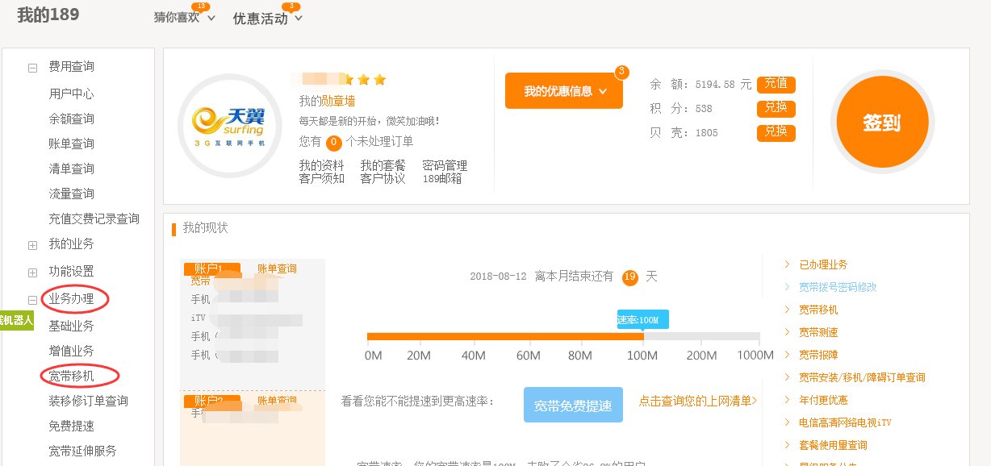
Task: Open 点击查询您的上网清单 link
Action: click(697, 401)
